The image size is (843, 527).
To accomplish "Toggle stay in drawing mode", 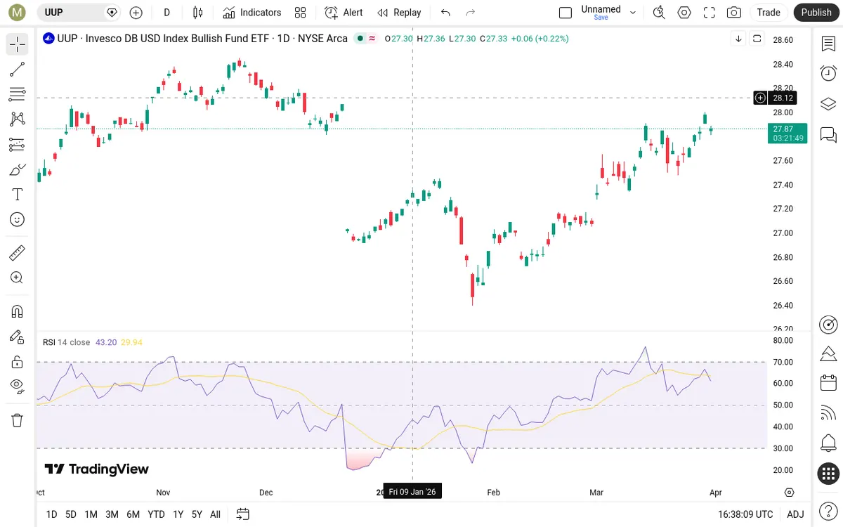I will [x=18, y=337].
